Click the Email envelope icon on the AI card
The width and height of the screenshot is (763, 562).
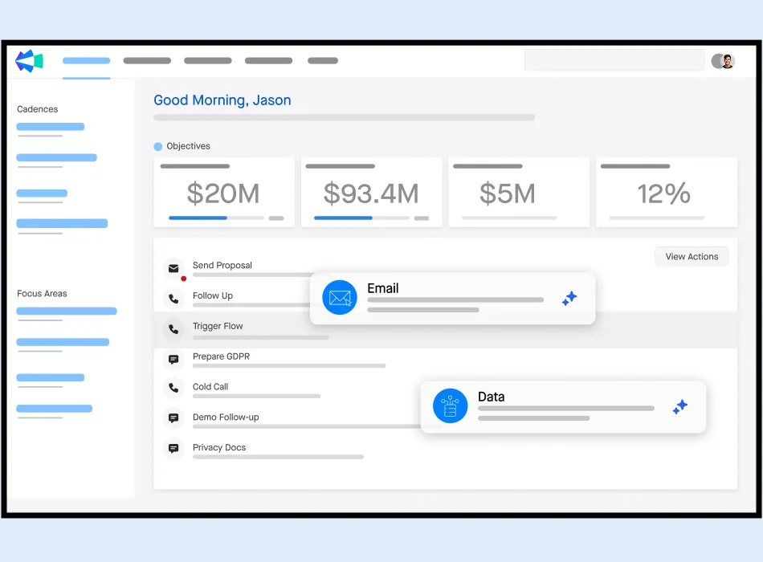tap(340, 297)
